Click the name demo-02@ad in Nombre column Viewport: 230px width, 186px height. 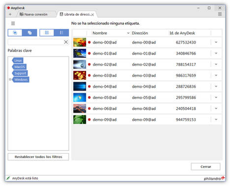105,64
